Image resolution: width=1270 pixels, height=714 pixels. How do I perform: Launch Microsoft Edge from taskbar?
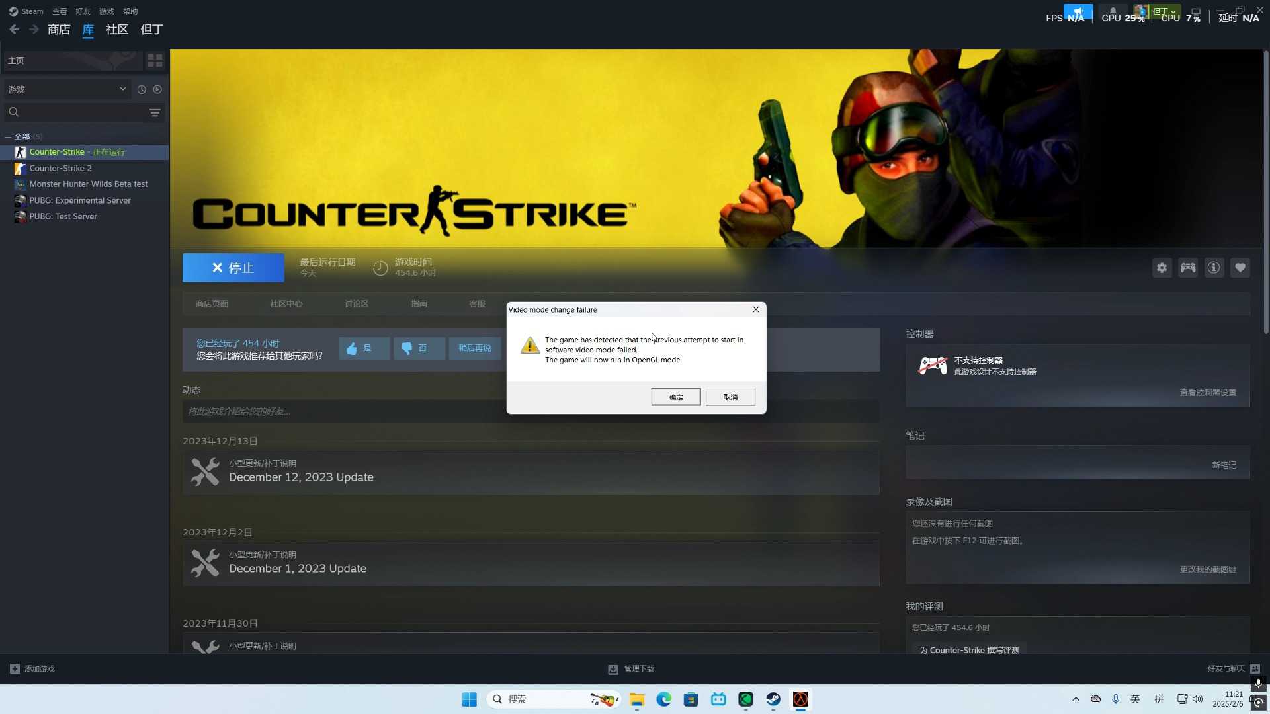(x=664, y=699)
